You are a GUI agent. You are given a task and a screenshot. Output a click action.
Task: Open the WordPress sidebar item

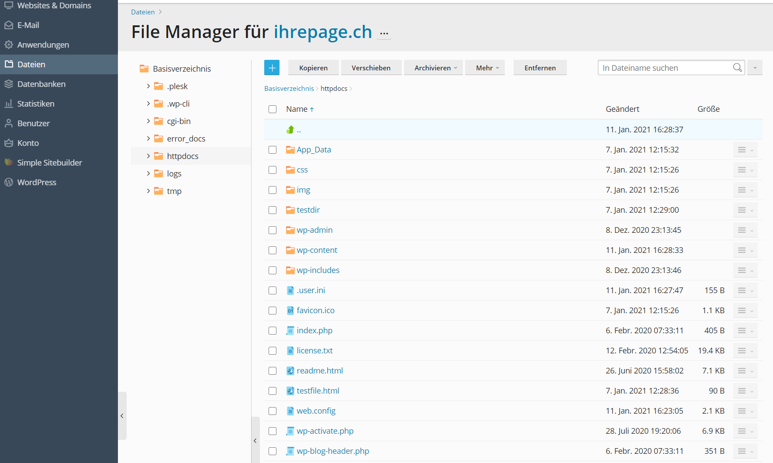37,182
